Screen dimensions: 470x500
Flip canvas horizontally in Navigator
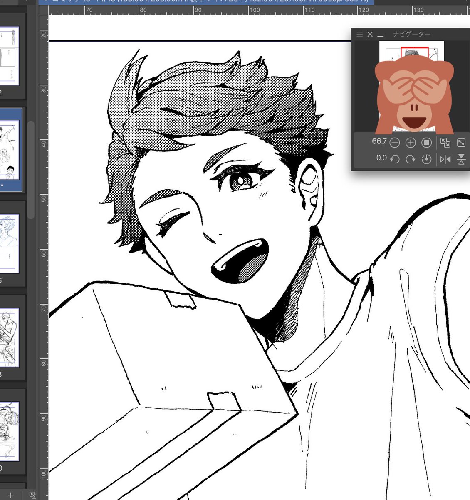445,159
